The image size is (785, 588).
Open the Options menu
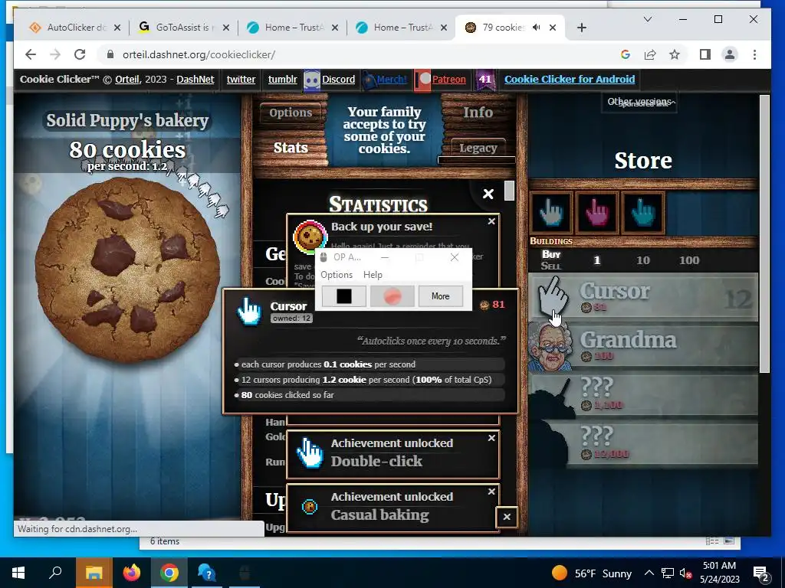(291, 113)
